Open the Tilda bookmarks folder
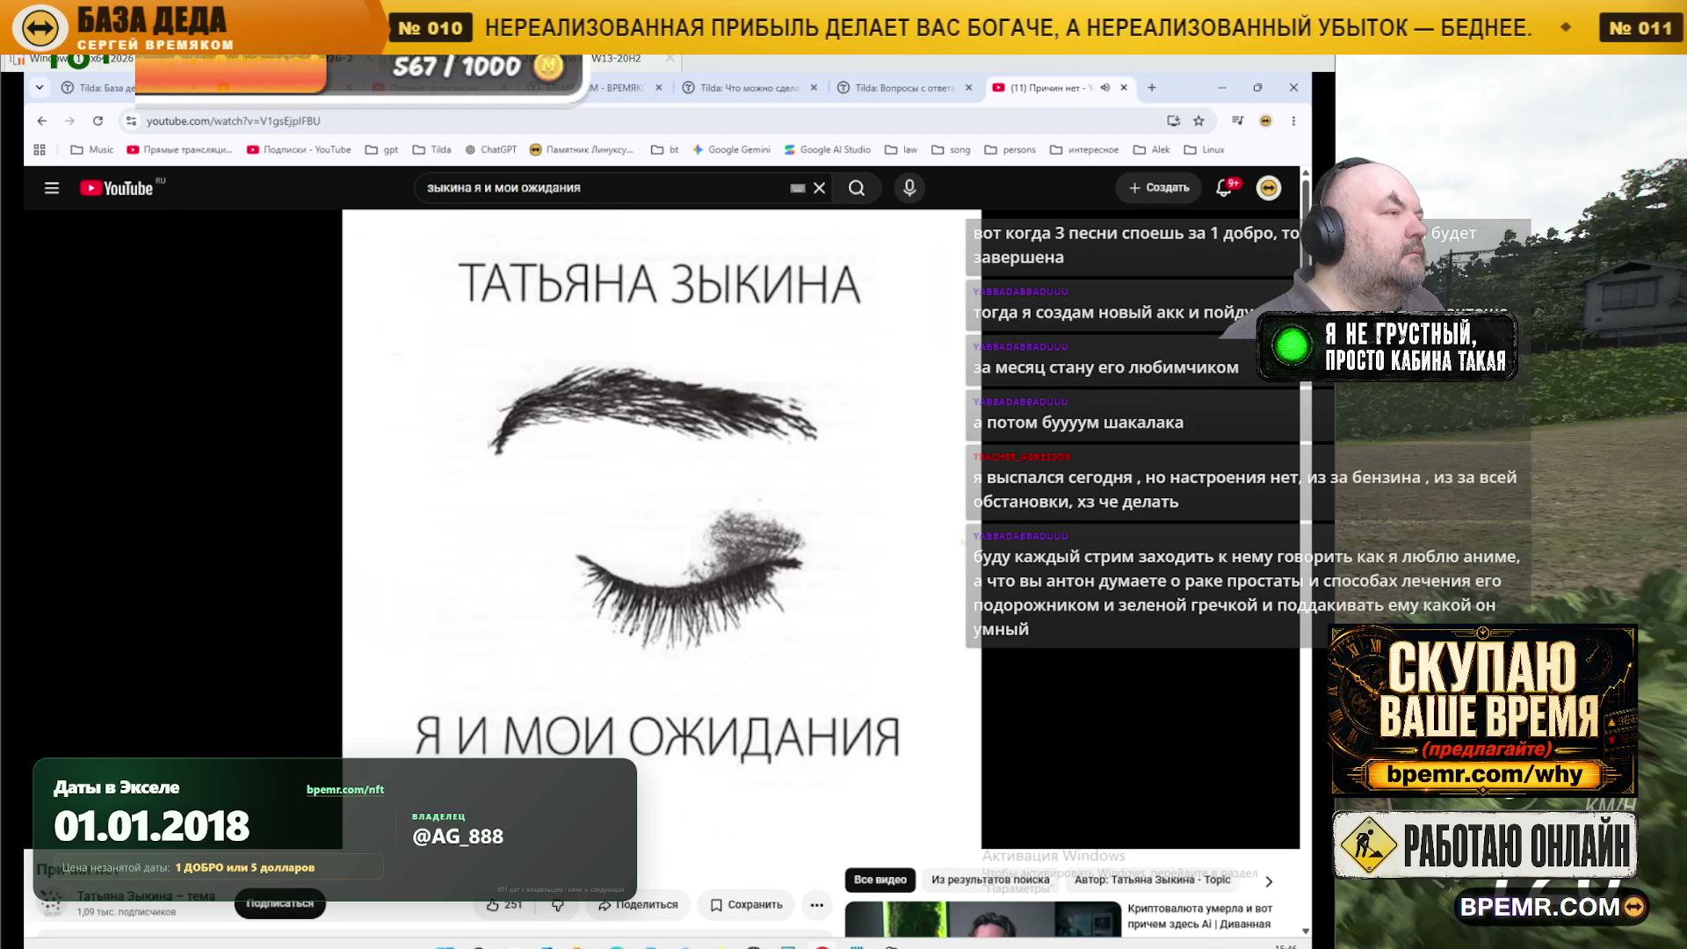This screenshot has height=949, width=1687. coord(432,150)
